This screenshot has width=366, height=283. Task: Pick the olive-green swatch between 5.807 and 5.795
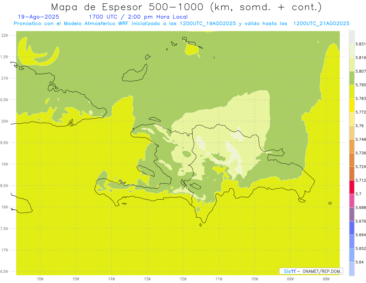[352, 78]
